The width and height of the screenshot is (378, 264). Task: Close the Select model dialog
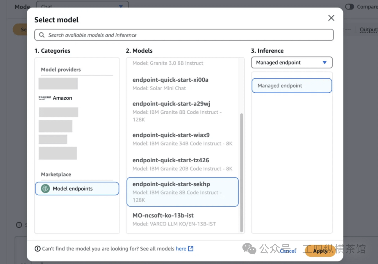pyautogui.click(x=331, y=18)
